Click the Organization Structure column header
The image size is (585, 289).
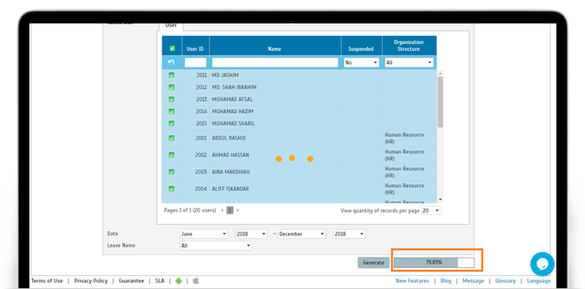409,46
